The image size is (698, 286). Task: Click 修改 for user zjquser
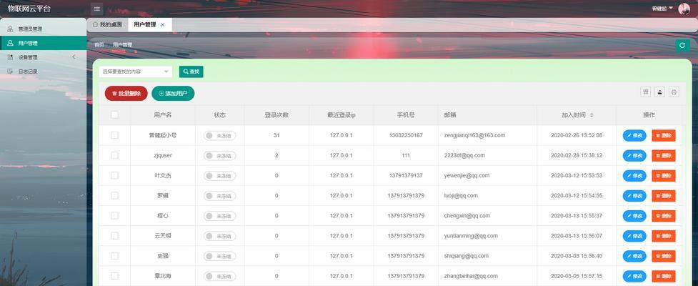(x=634, y=155)
